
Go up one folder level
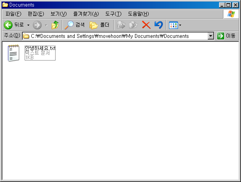55,25
